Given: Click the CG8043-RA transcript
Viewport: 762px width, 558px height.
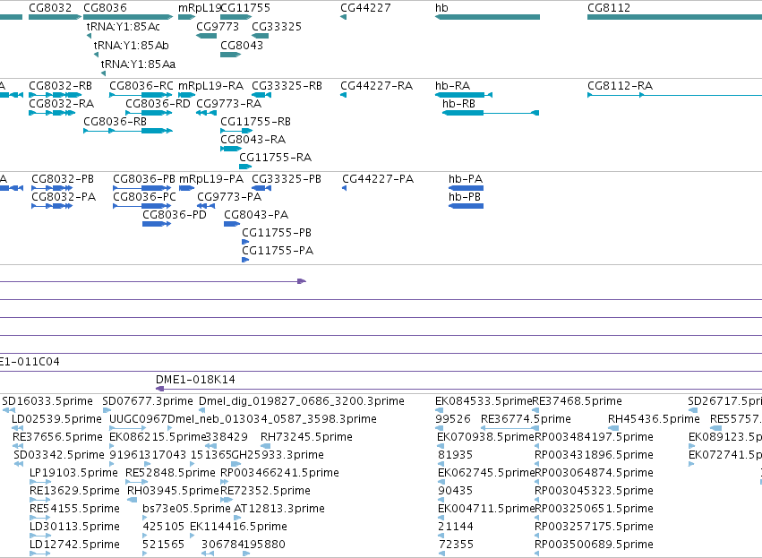Looking at the screenshot, I should (x=231, y=149).
